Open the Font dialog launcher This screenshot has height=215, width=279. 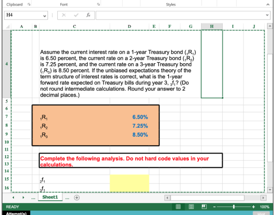coord(98,4)
